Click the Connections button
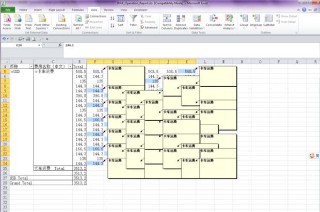320x212 pixels. pos(95,16)
